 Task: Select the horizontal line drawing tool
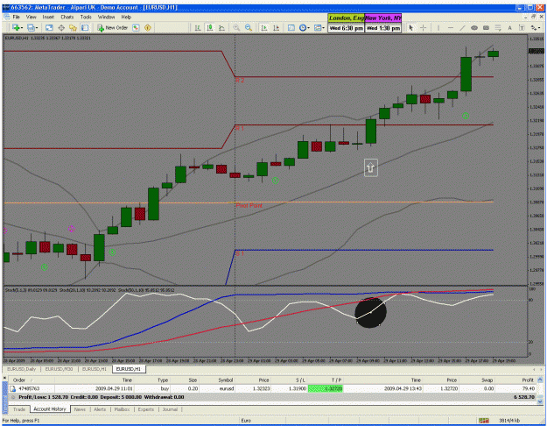coord(451,27)
